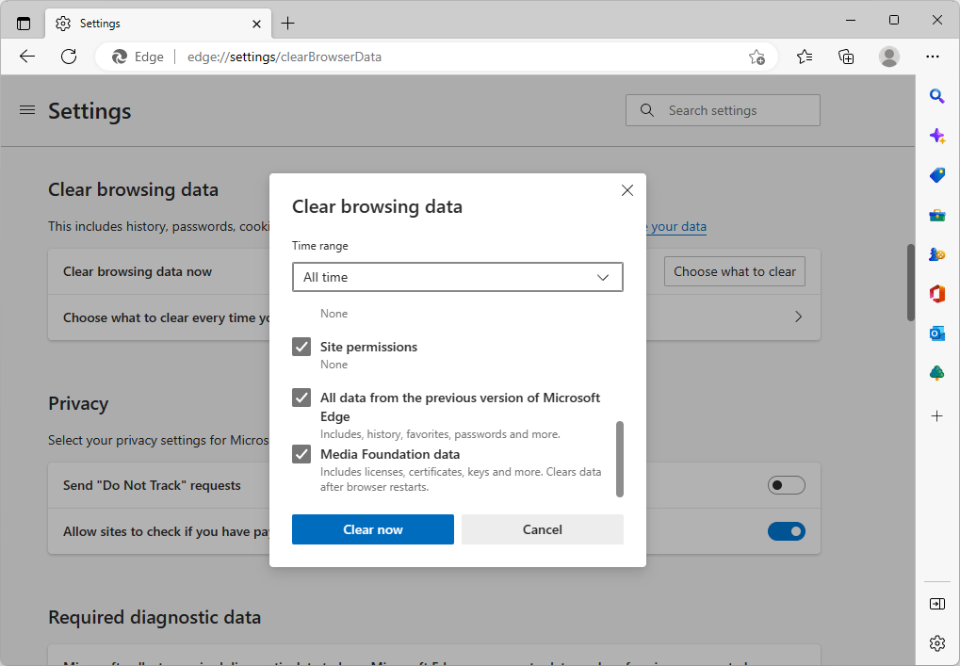This screenshot has height=666, width=960.
Task: Hide the sidebar using bottom toggle icon
Action: tap(936, 604)
